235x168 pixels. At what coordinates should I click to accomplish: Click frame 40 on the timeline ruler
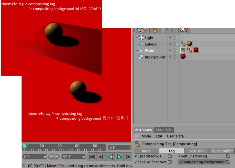click(60, 146)
